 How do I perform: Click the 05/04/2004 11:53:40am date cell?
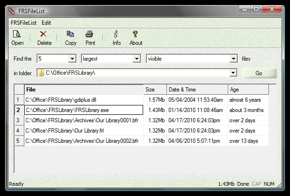click(x=197, y=100)
